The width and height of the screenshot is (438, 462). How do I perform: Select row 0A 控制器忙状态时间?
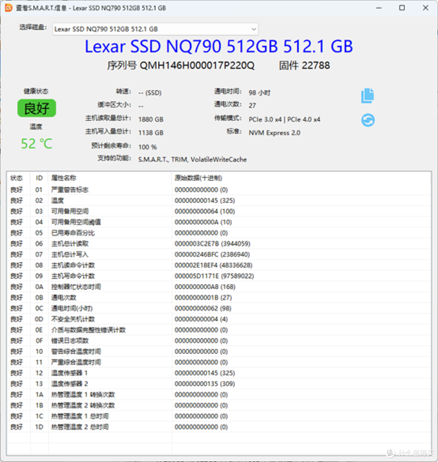tap(219, 287)
